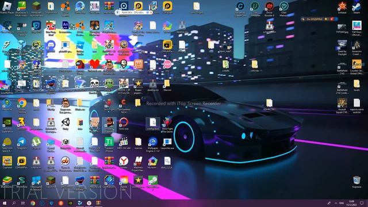Open the Undertale red heart icon

[x=94, y=64]
